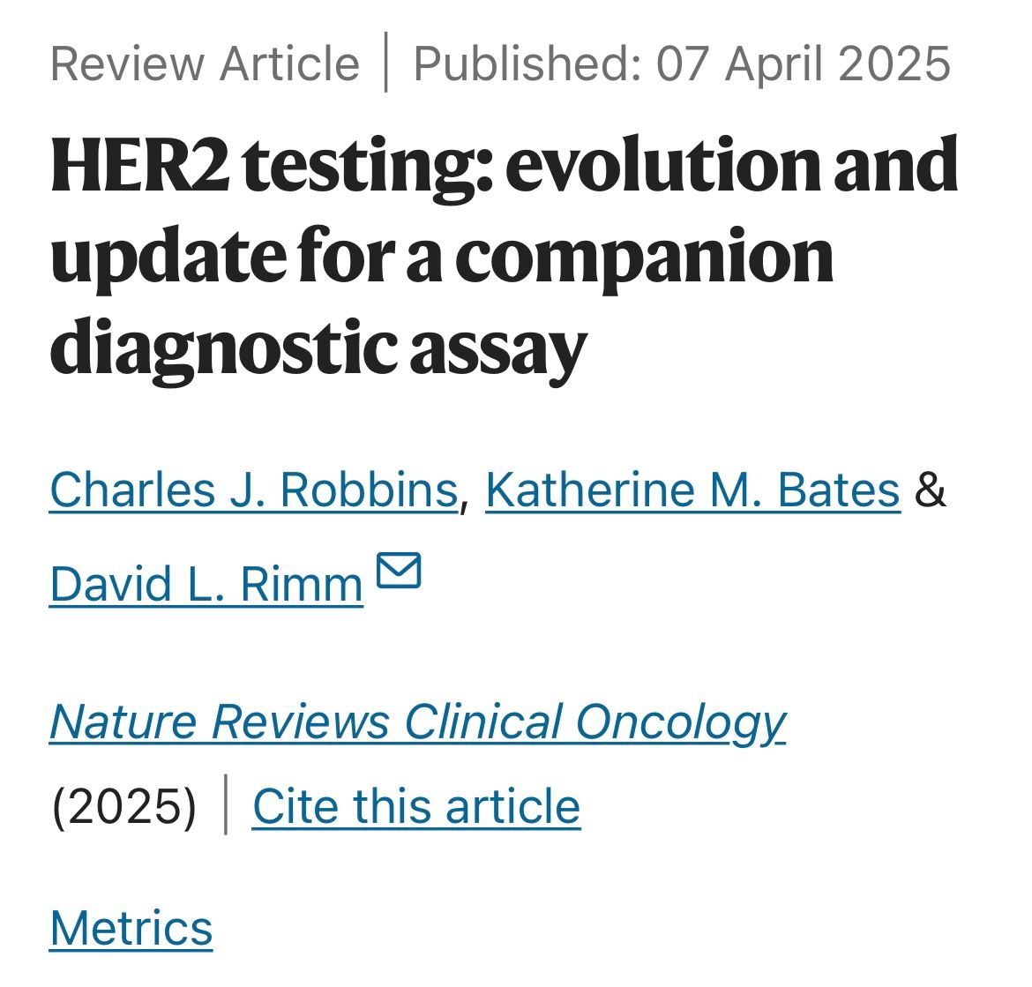Image resolution: width=1032 pixels, height=987 pixels.
Task: Open author link David L. Rimm
Action: [x=206, y=584]
